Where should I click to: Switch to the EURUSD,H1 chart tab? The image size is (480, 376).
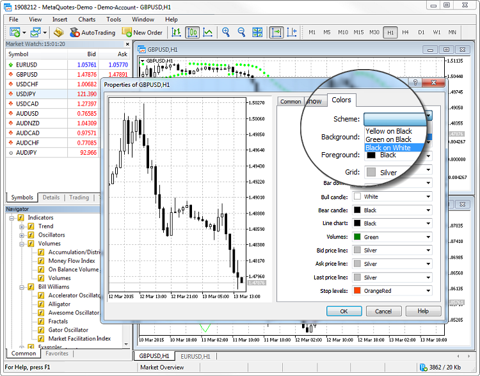(x=195, y=356)
